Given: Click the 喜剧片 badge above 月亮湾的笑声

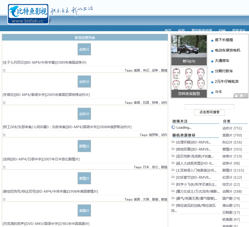Looking at the screenshot, I should (84, 210).
